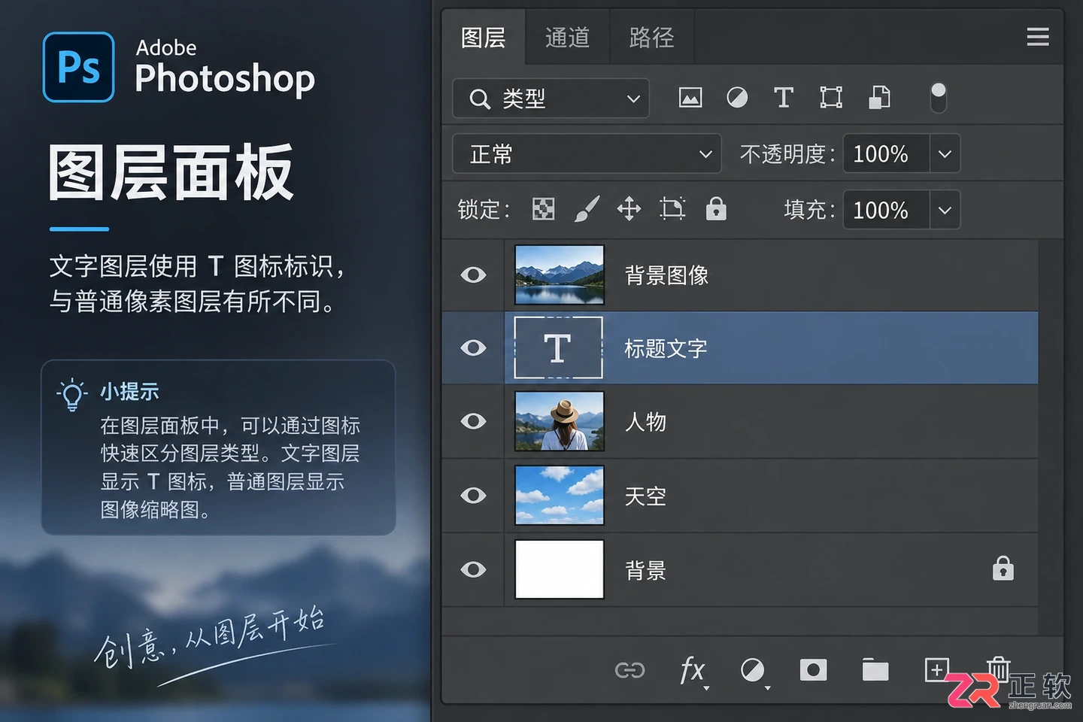Click the 锁定 label
1083x722 pixels.
[484, 210]
